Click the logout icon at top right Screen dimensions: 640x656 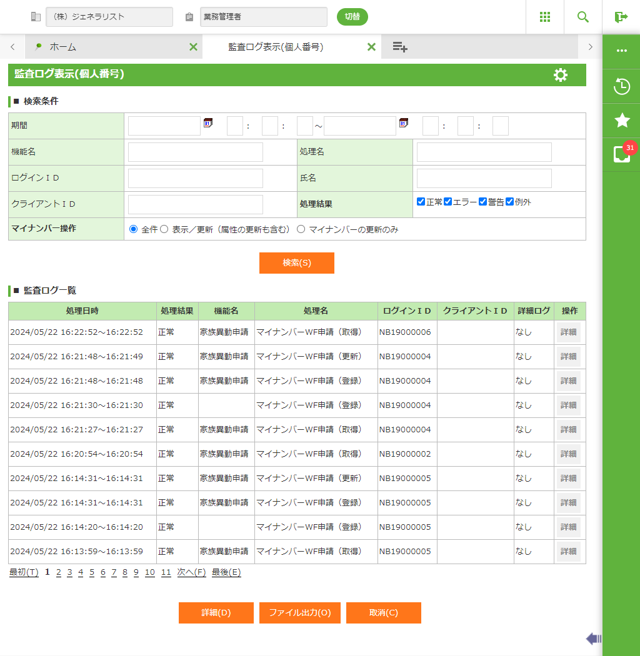click(x=621, y=17)
